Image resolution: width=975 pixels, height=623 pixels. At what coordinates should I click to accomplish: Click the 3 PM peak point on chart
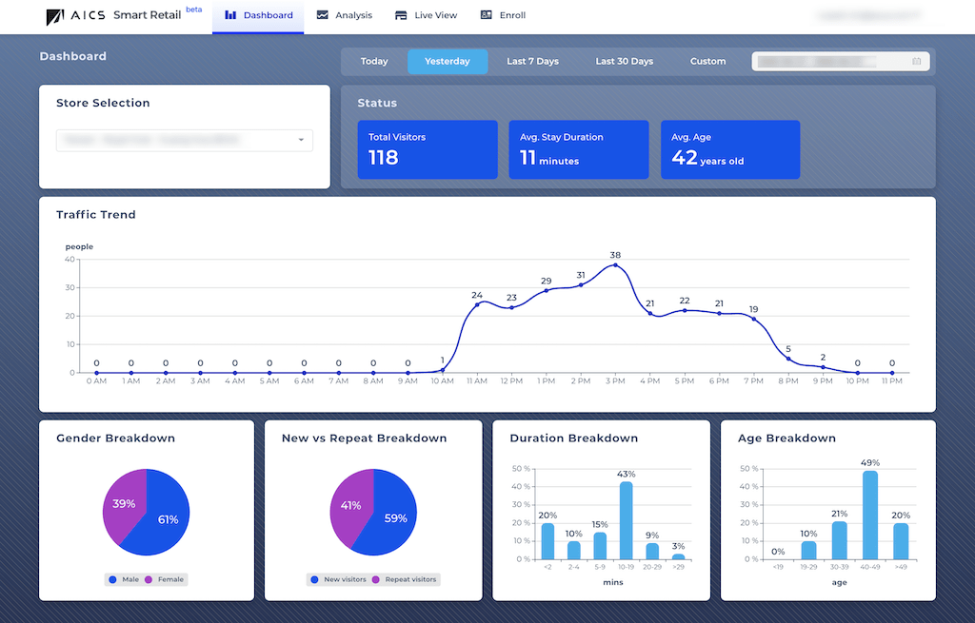[615, 264]
